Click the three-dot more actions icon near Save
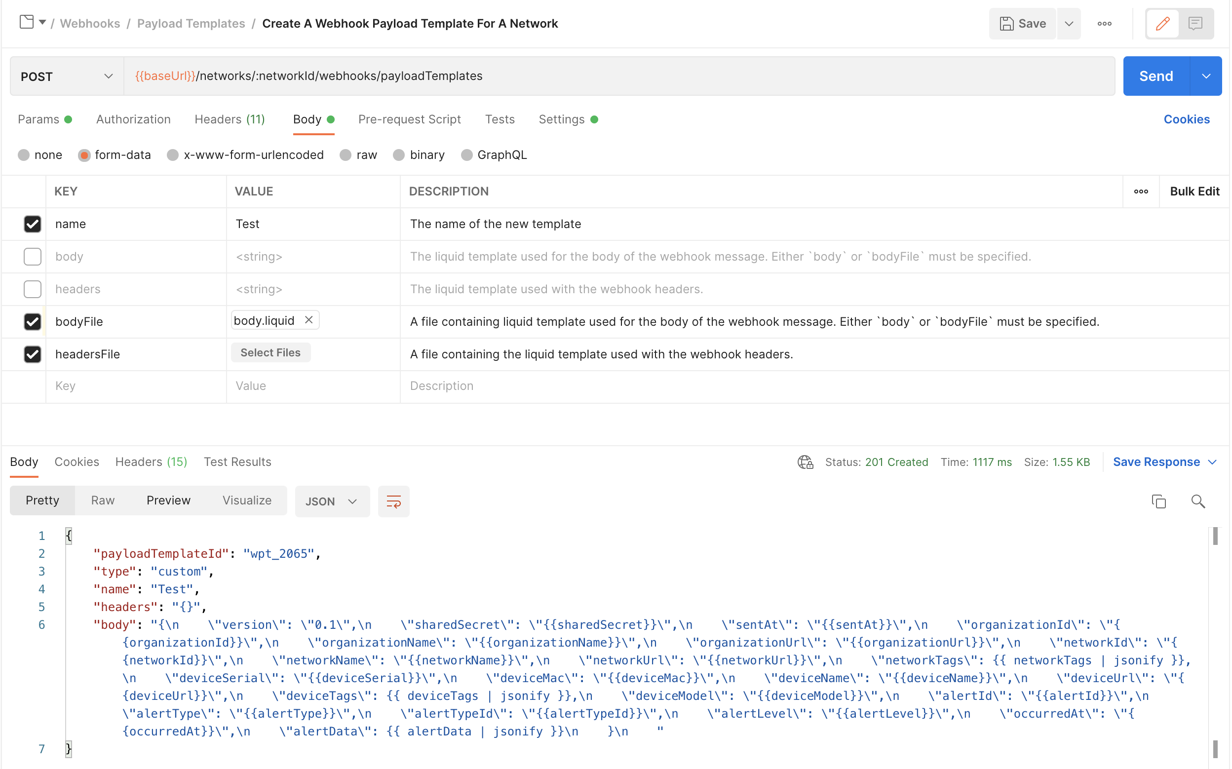The height and width of the screenshot is (769, 1232). click(1104, 23)
